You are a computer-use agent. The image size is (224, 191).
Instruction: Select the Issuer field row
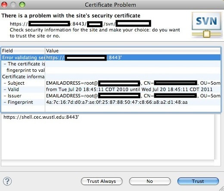pyautogui.click(x=111, y=96)
